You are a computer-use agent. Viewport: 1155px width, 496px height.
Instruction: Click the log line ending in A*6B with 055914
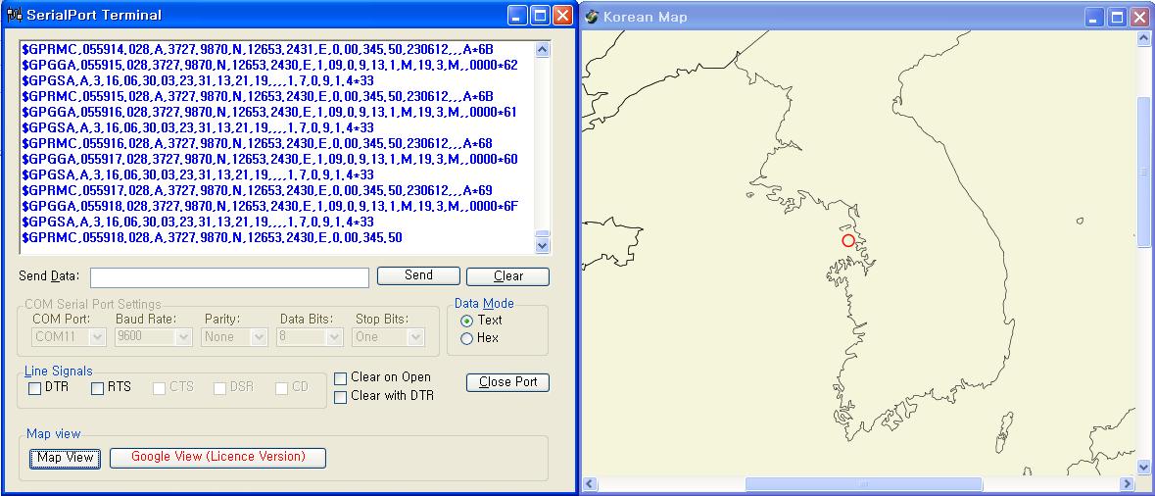257,50
